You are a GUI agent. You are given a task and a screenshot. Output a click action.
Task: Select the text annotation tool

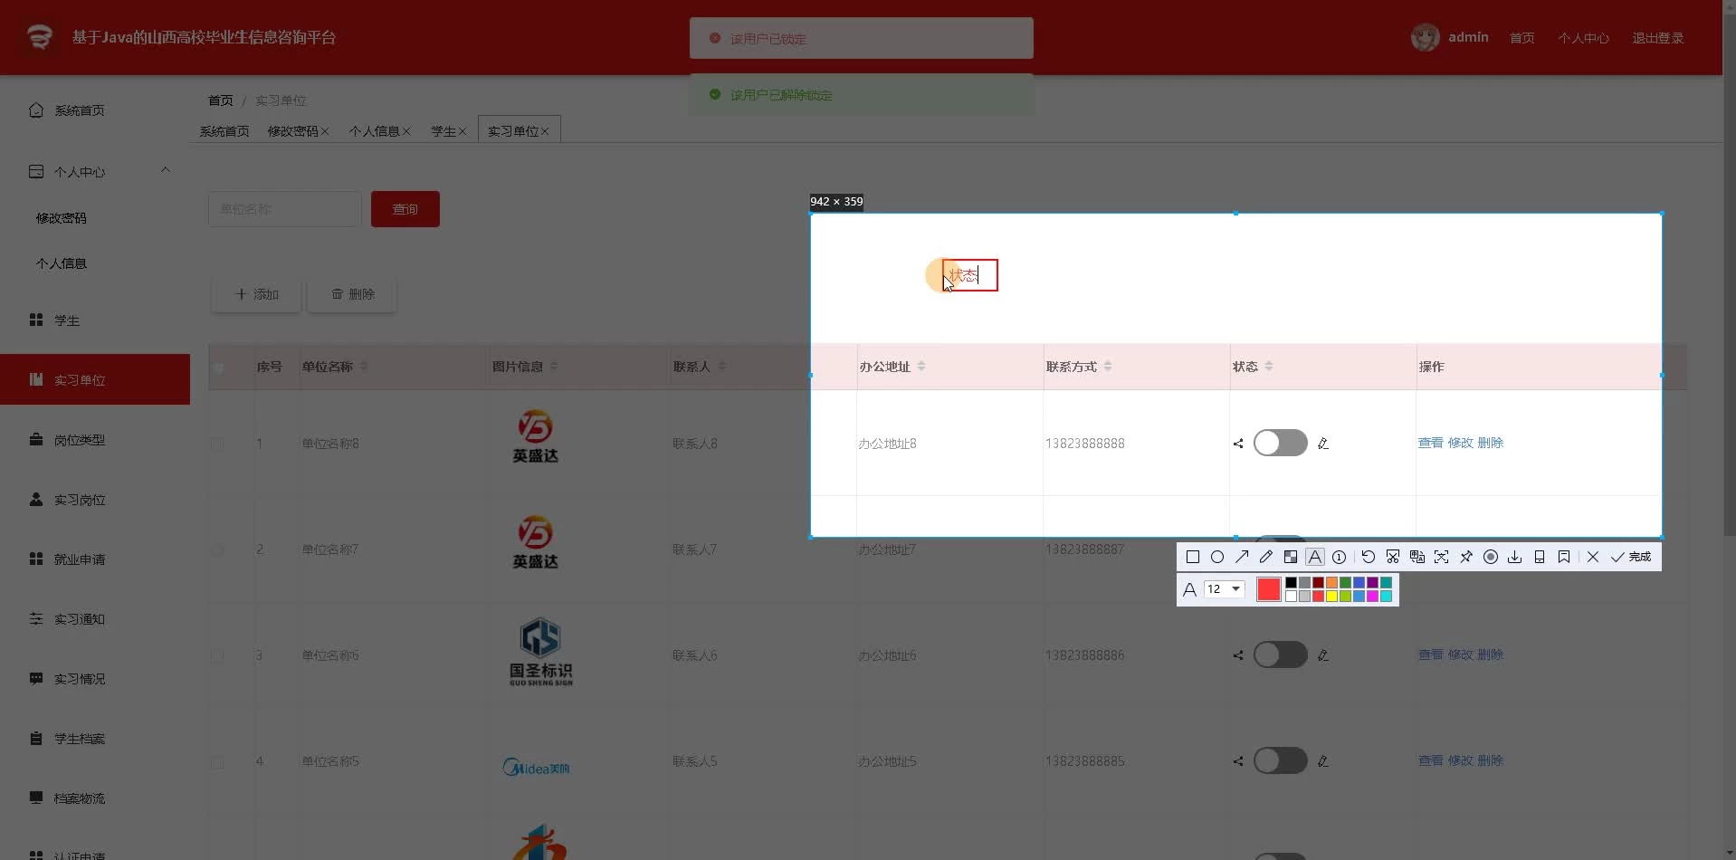click(x=1315, y=557)
